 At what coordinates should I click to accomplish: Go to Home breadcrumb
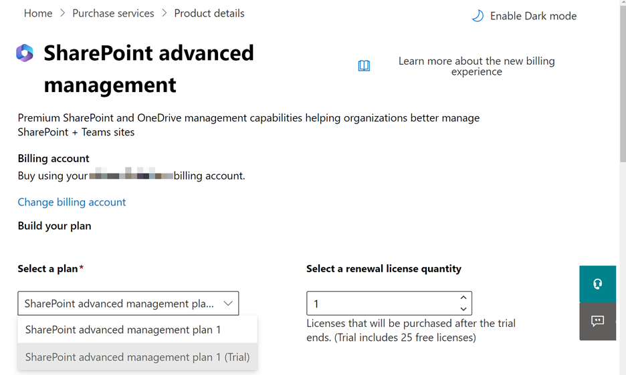click(38, 13)
